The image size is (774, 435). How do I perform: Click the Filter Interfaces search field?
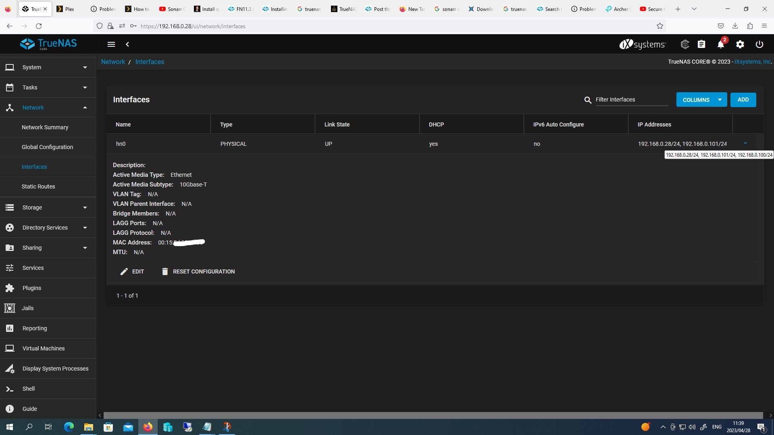tap(631, 99)
